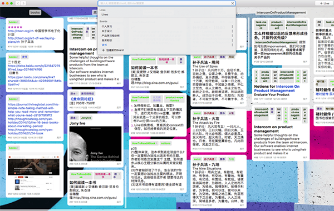Screen dimensions: 334x211
Task: Expand the 孙子兵法 - 九地 card
Action: (x=242, y=205)
